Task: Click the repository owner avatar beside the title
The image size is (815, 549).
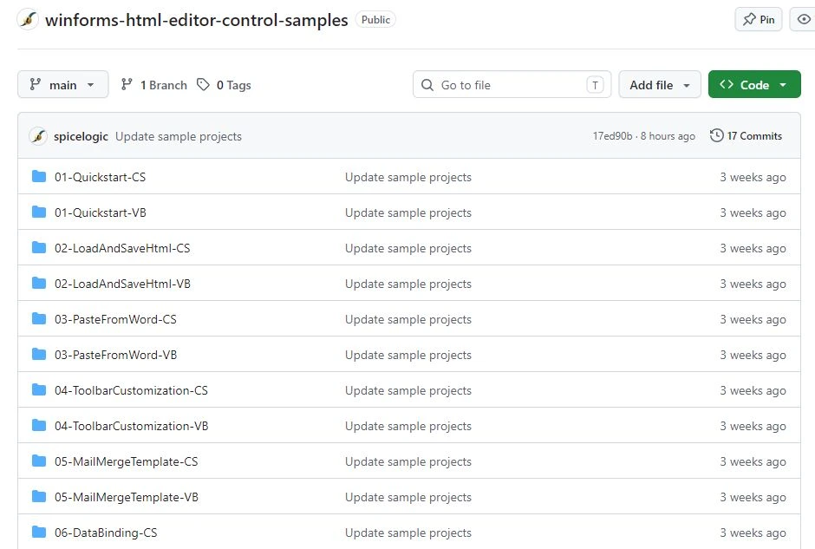Action: point(28,20)
